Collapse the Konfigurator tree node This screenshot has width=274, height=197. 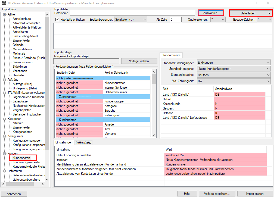point(5,136)
